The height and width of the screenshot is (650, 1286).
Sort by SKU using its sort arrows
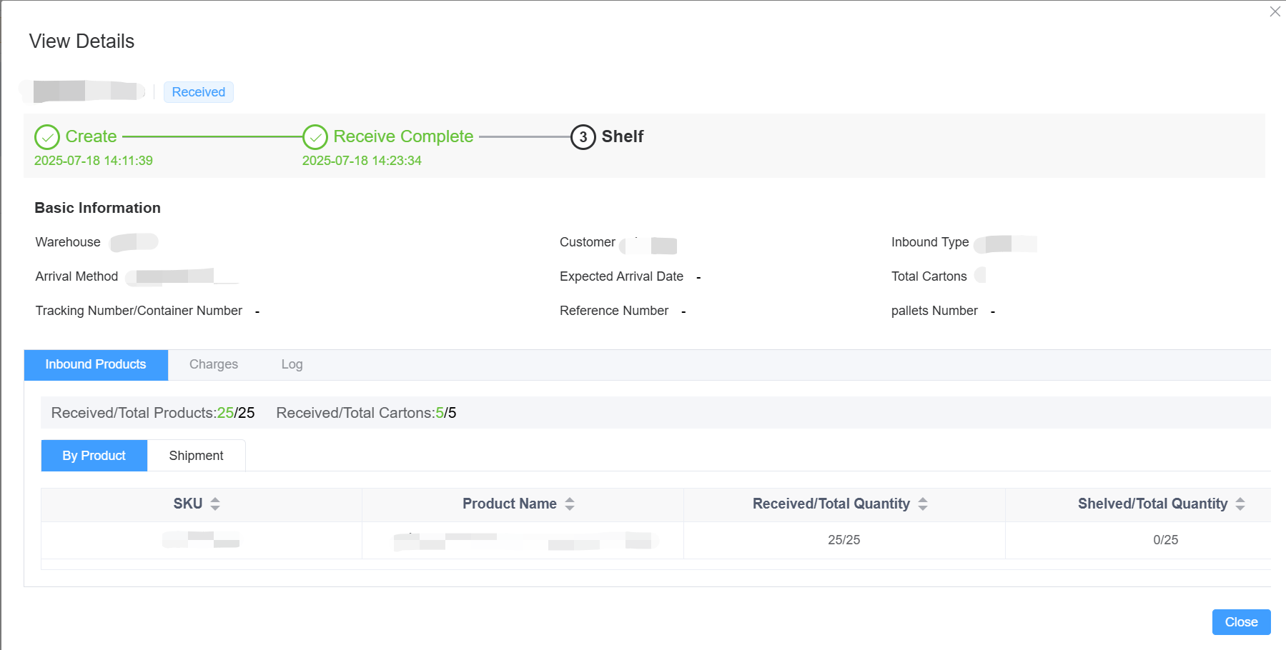(215, 504)
